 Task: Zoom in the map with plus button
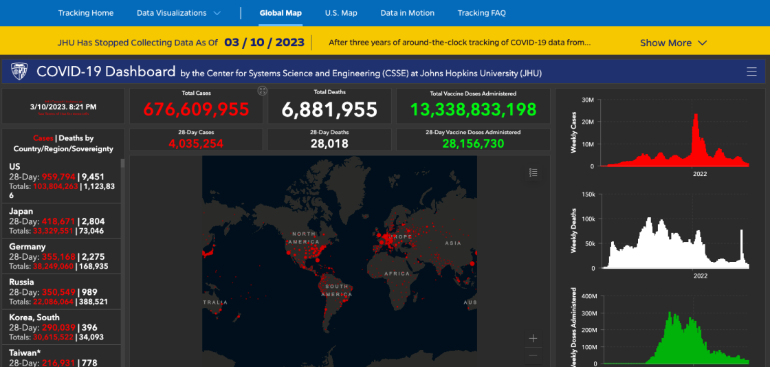point(533,338)
